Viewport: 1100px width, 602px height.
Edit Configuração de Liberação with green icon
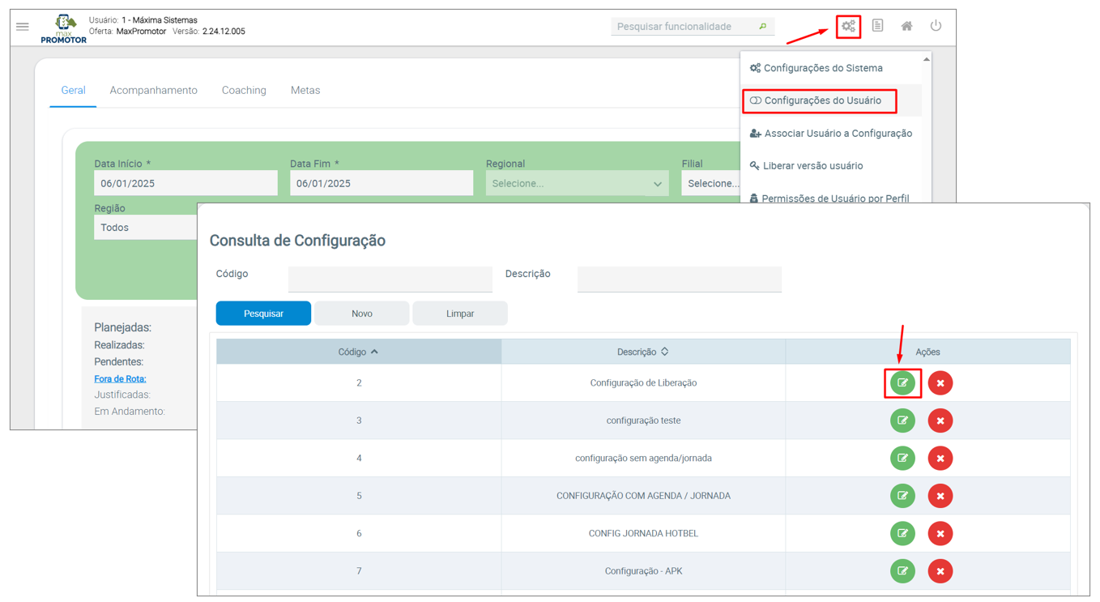(x=902, y=383)
